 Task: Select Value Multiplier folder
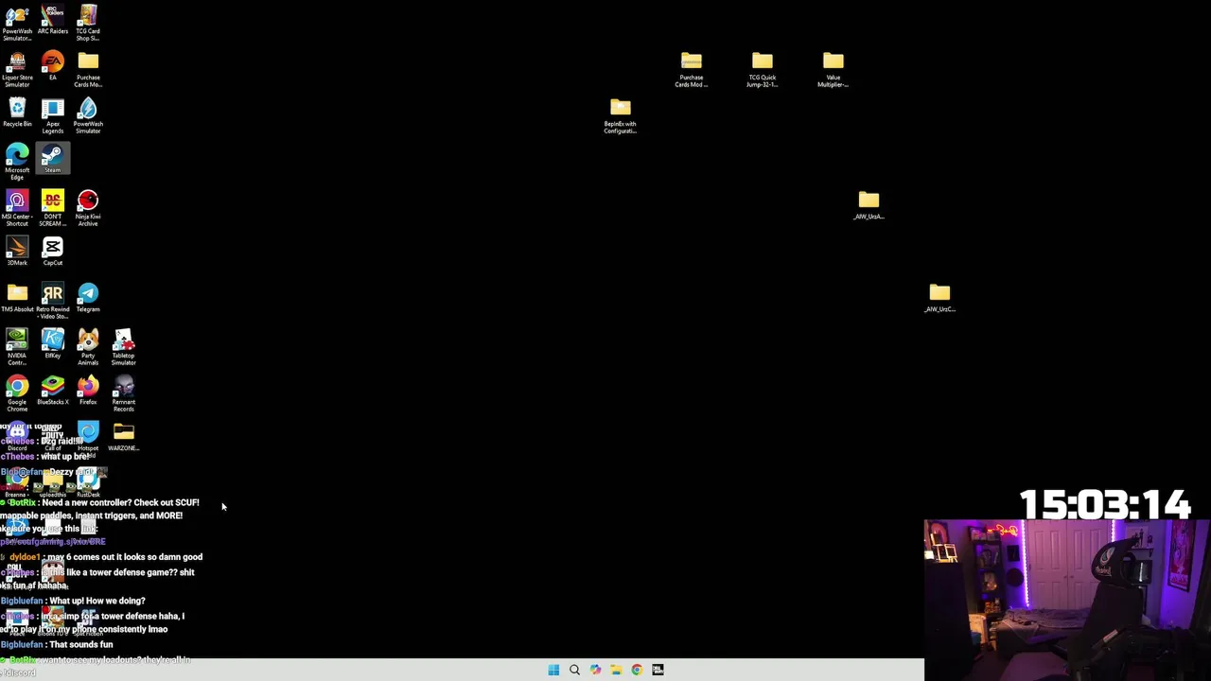click(834, 69)
